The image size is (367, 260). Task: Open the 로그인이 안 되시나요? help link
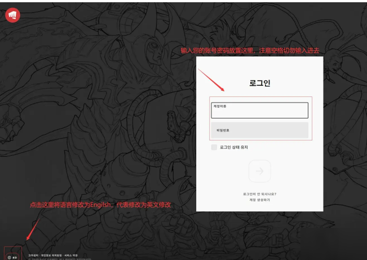(259, 194)
